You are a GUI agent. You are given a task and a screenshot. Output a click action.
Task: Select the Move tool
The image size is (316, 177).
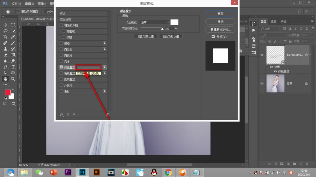pos(5,25)
